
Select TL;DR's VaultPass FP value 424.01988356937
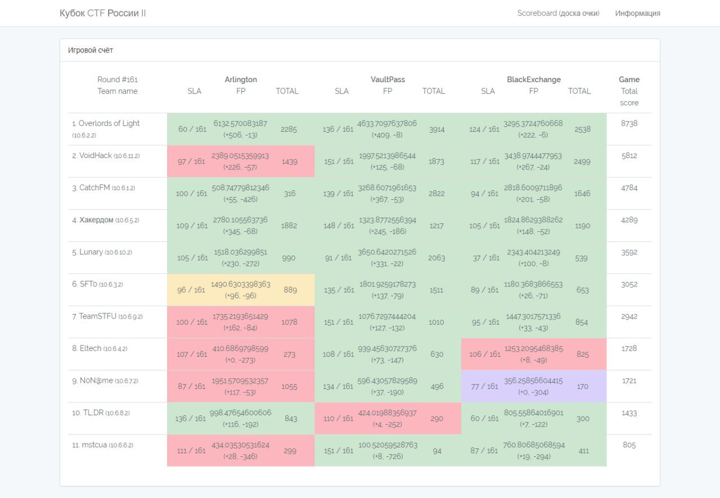[x=388, y=412]
